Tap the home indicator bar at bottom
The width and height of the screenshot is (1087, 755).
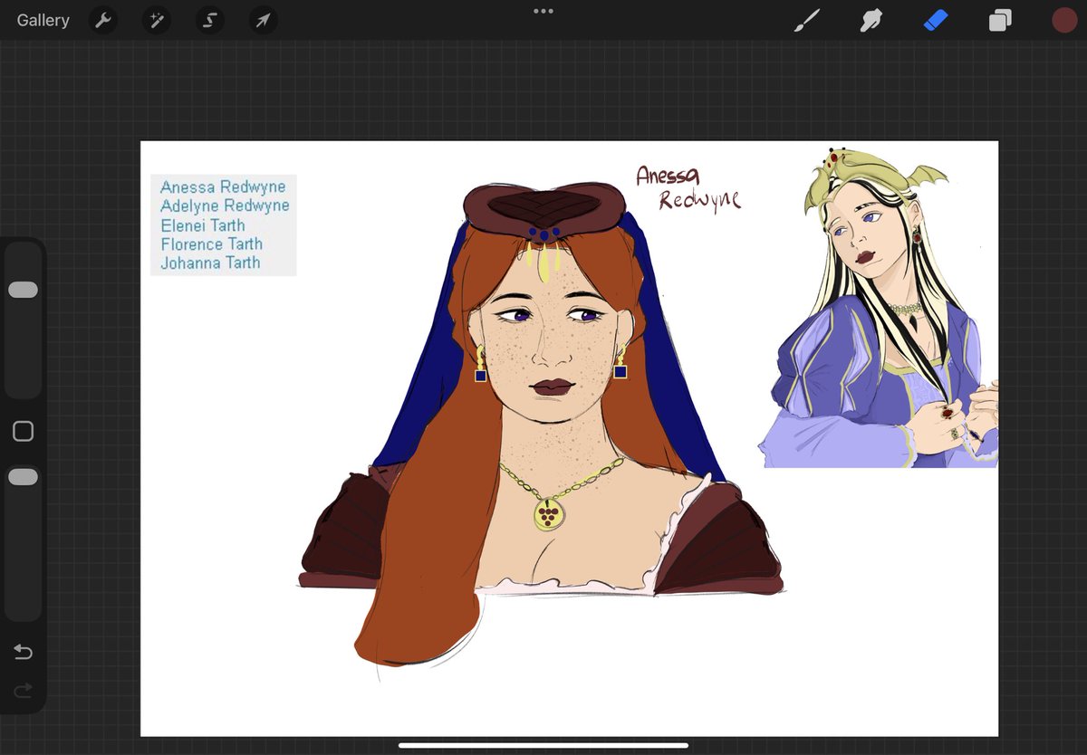(543, 746)
